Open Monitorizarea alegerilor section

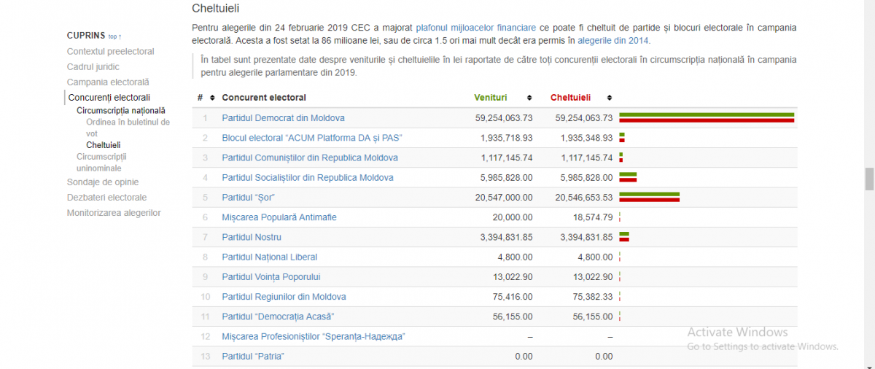pyautogui.click(x=114, y=213)
